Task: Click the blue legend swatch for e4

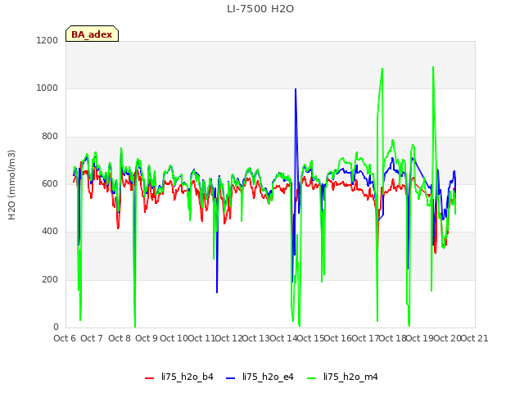Action: (x=231, y=378)
